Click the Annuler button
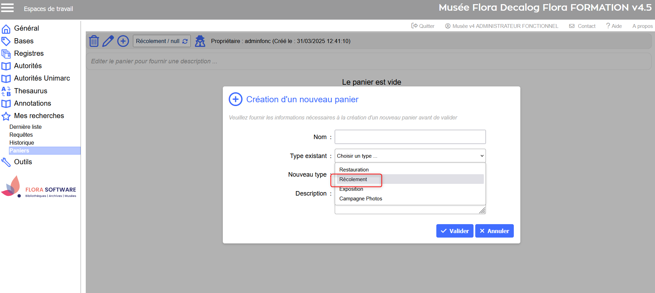Viewport: 655px width, 293px height. click(x=494, y=231)
